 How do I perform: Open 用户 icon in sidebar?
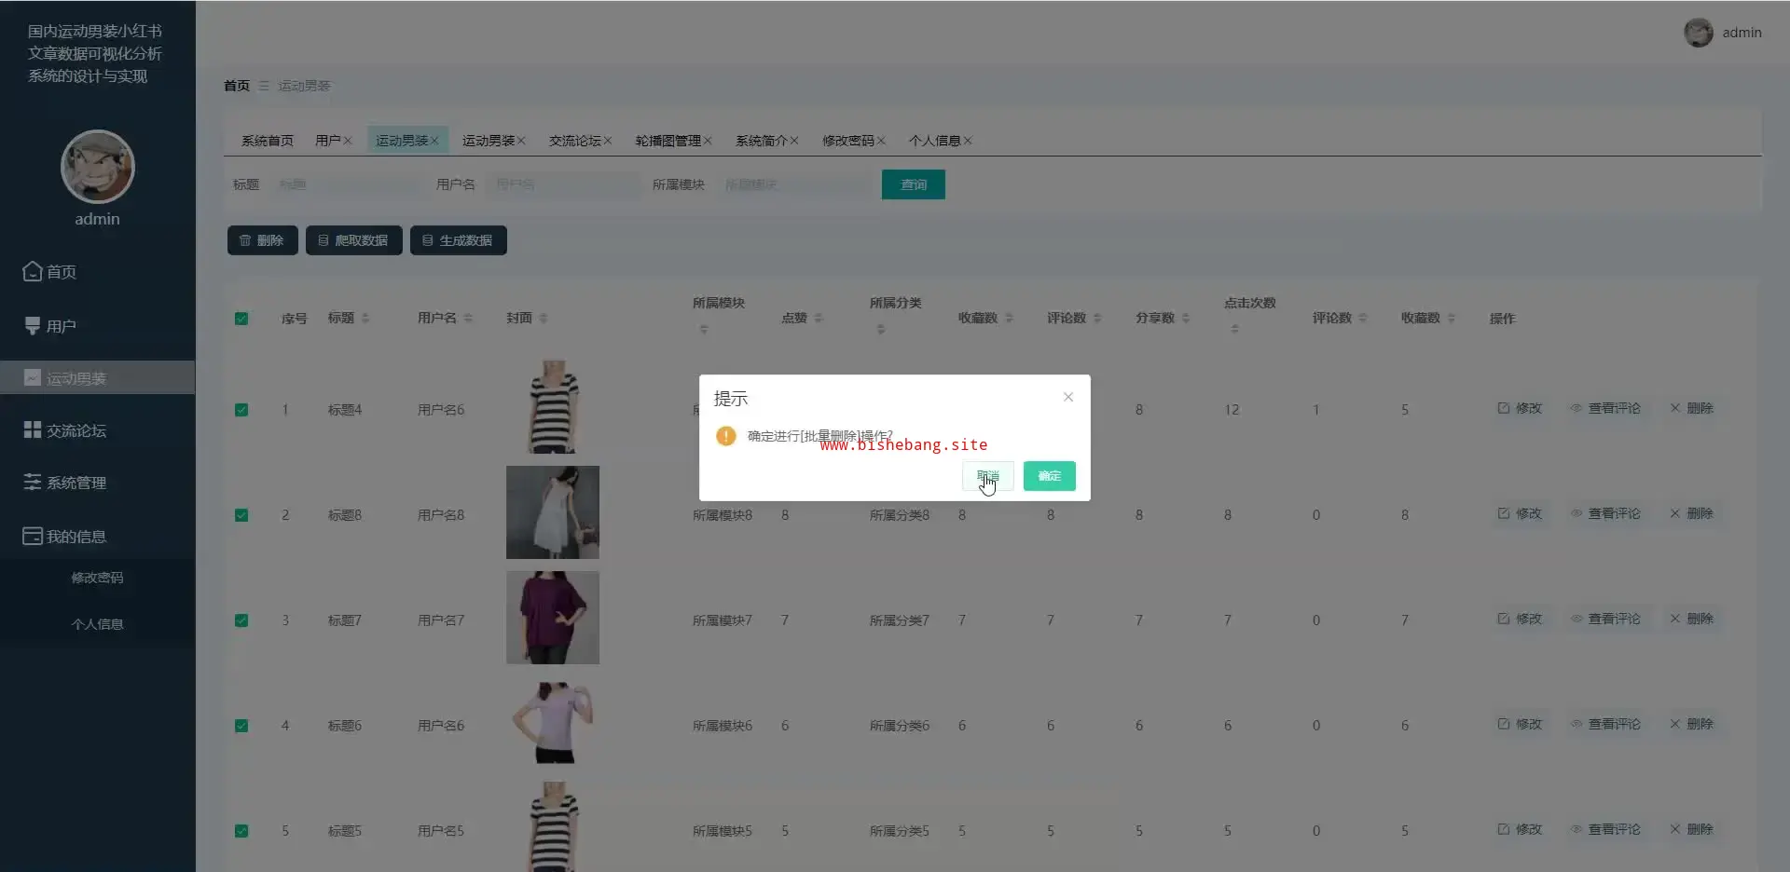click(33, 326)
